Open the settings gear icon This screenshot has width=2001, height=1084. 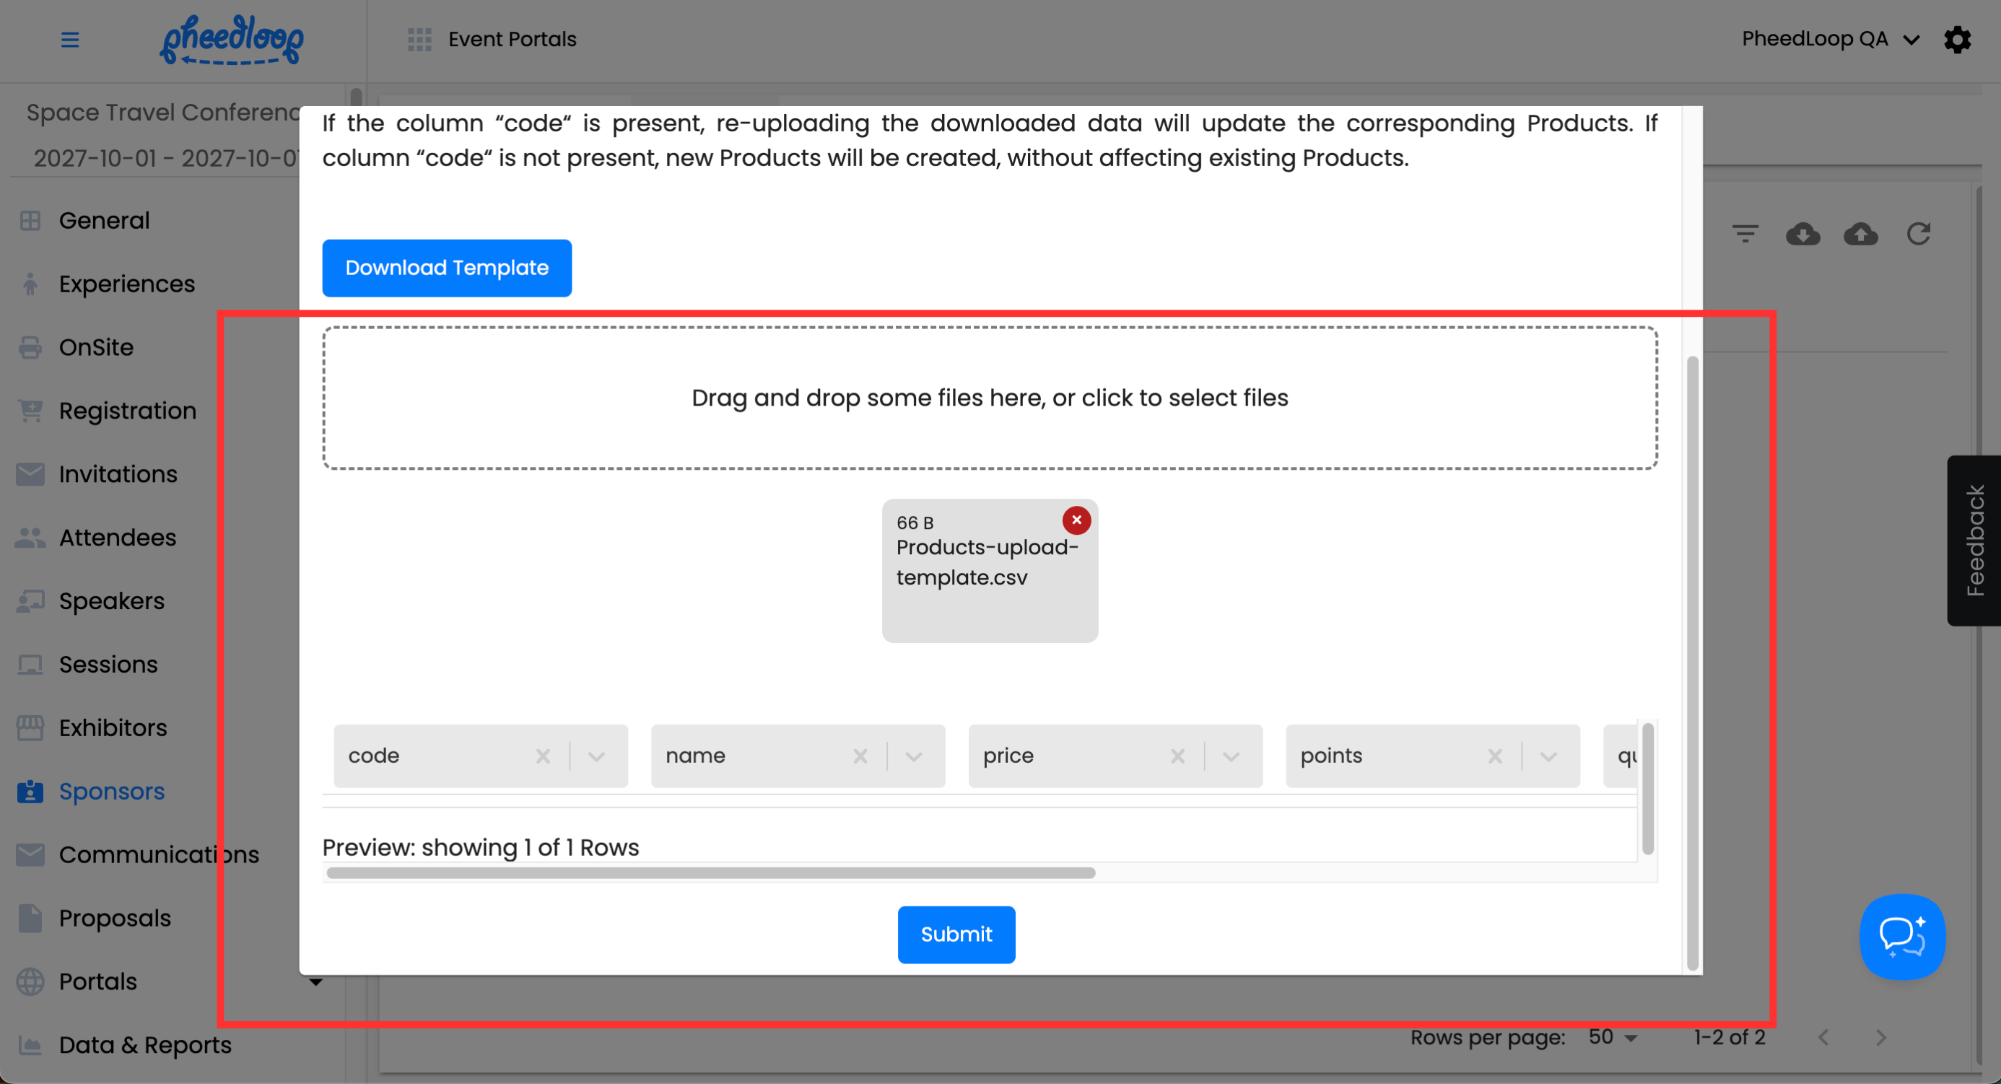[x=1957, y=39]
